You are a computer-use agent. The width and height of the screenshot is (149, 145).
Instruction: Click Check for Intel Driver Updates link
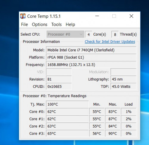coord(110,42)
